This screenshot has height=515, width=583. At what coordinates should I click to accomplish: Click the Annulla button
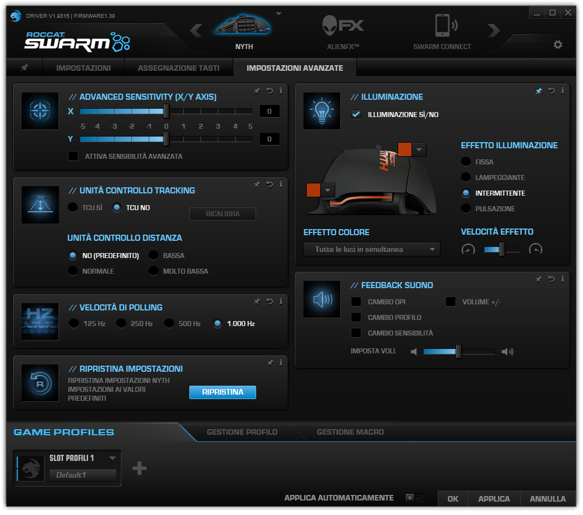point(548,499)
